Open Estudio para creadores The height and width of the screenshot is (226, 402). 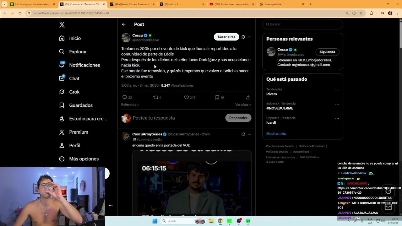tap(83, 119)
